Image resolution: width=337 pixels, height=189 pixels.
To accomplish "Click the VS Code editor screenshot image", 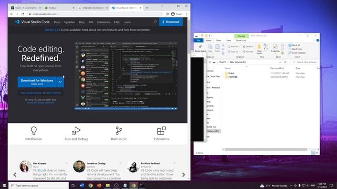I will coord(126,76).
